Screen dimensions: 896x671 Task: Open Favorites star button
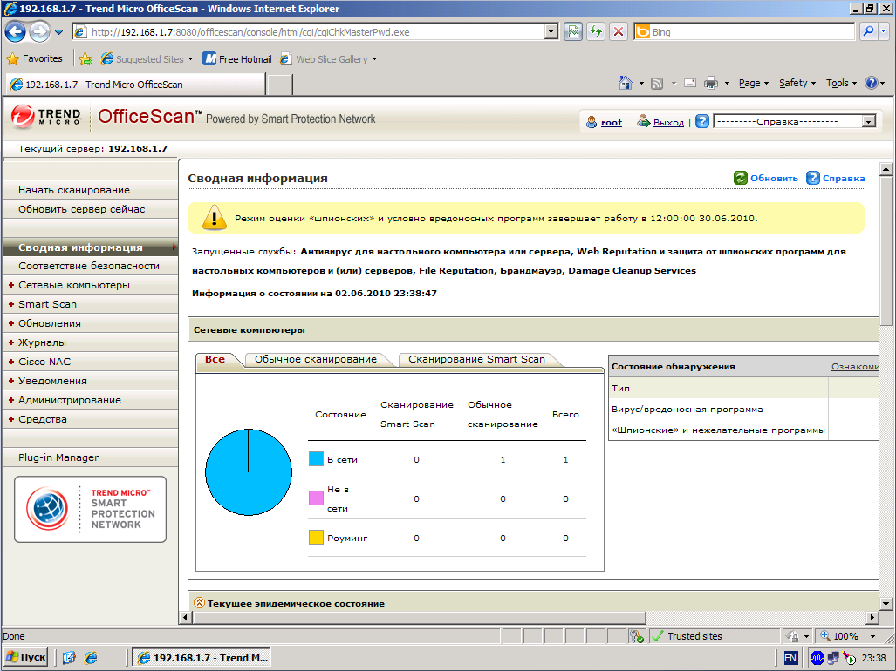(34, 58)
